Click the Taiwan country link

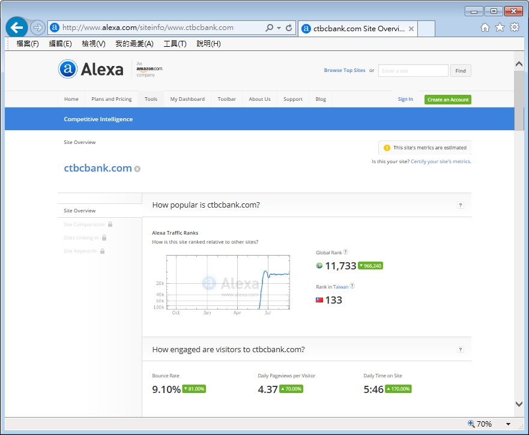point(340,287)
